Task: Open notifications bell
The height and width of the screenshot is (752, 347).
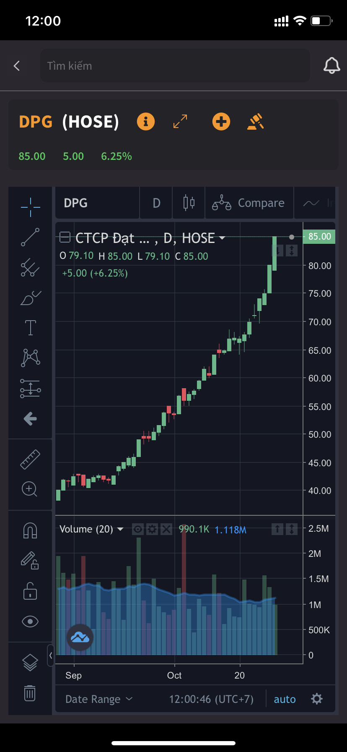Action: pos(331,66)
